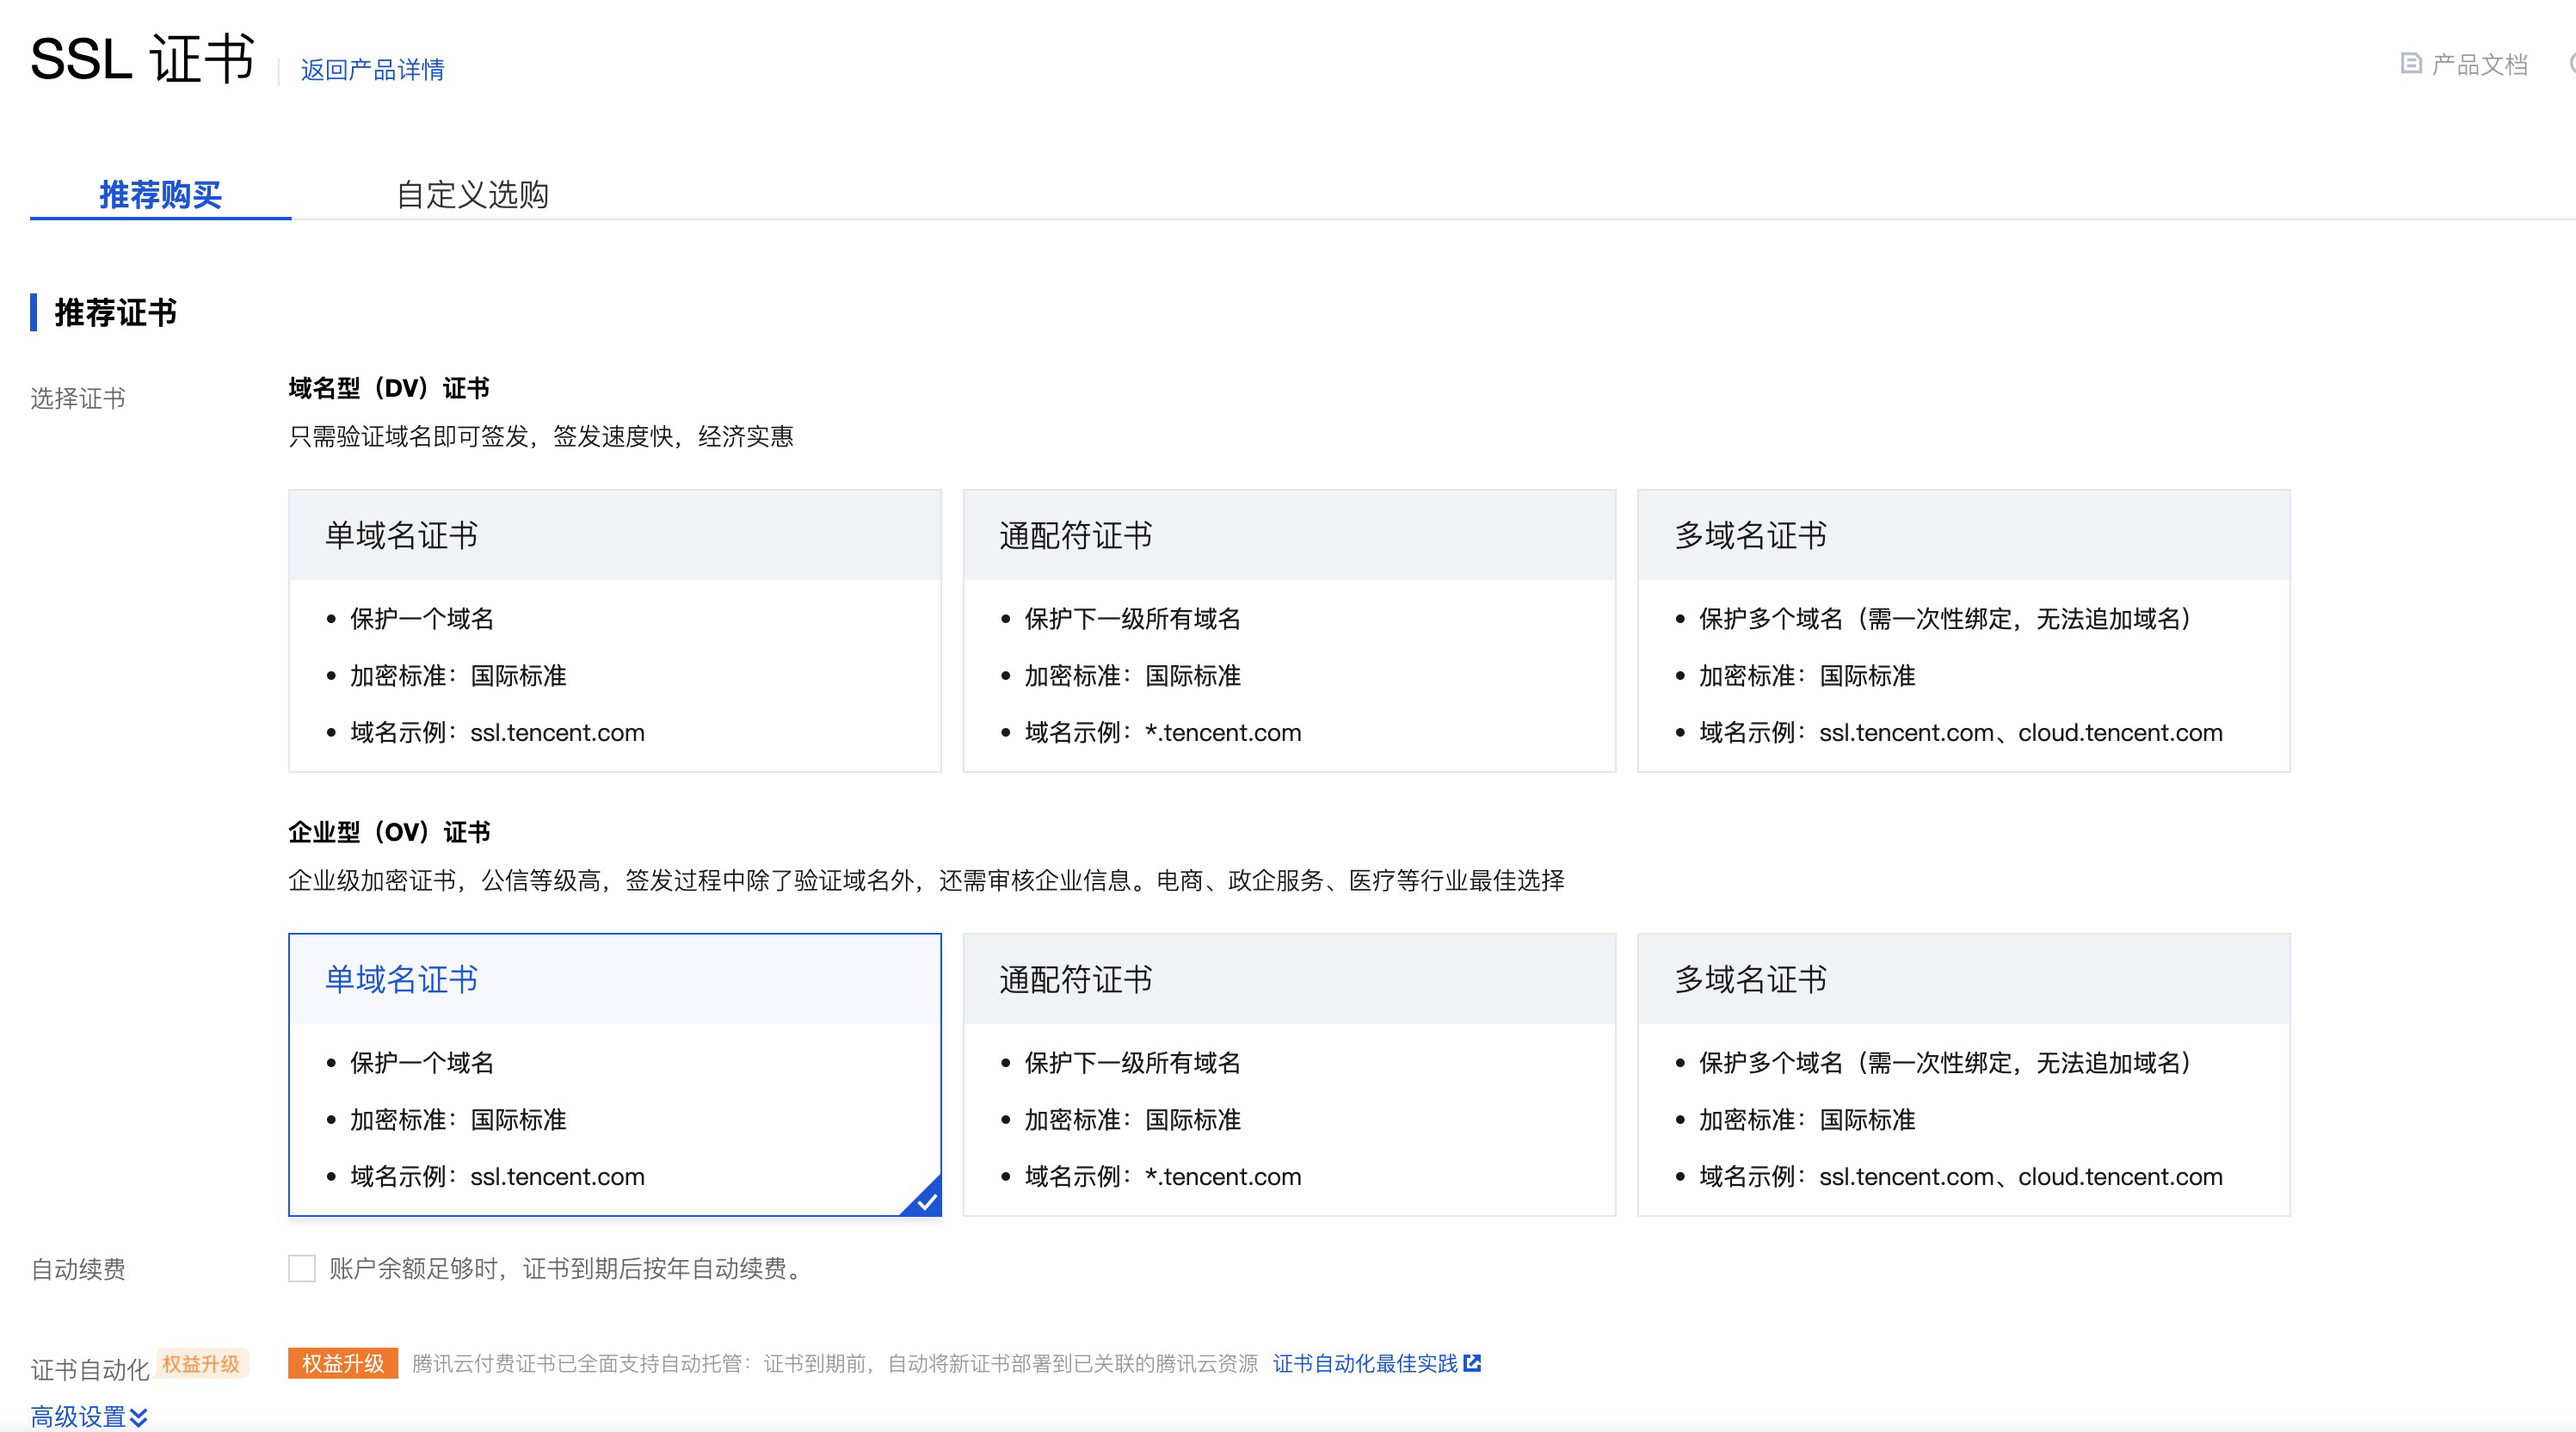
Task: Click the double-chevron icon beside 高级设置
Action: pyautogui.click(x=139, y=1417)
